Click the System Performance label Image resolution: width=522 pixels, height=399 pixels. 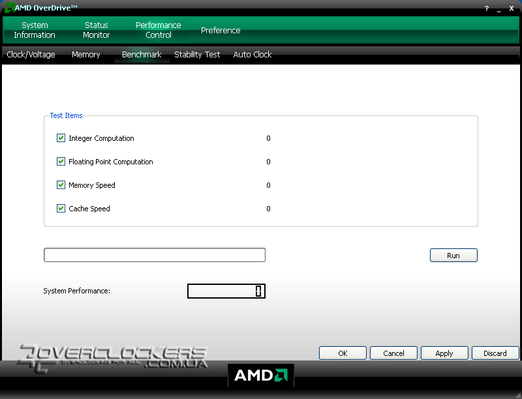coord(76,291)
